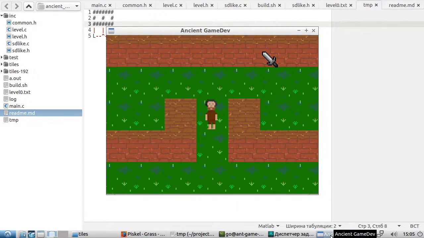Switch to Диспетчер зад... taskbar window
Screen dimensions: 424x238
[291, 234]
